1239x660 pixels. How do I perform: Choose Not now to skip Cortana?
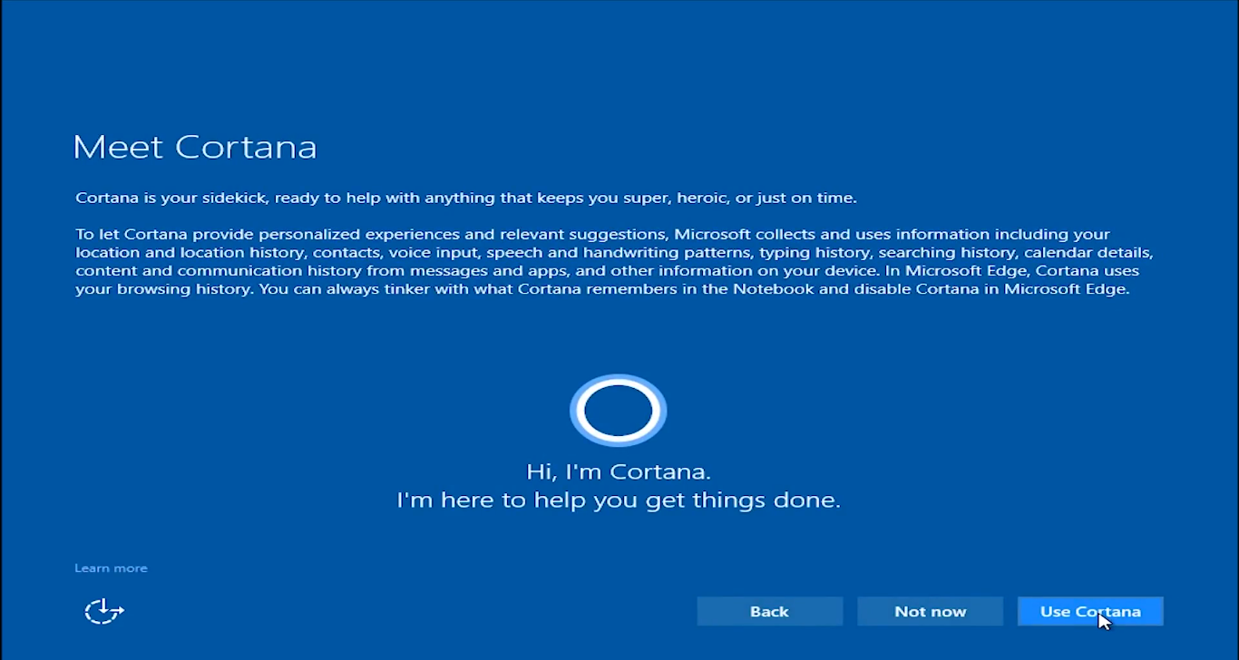click(930, 611)
